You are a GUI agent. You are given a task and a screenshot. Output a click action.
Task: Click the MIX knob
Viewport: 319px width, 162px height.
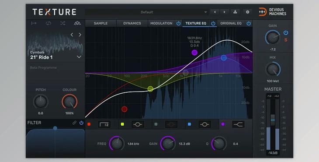tap(273, 70)
